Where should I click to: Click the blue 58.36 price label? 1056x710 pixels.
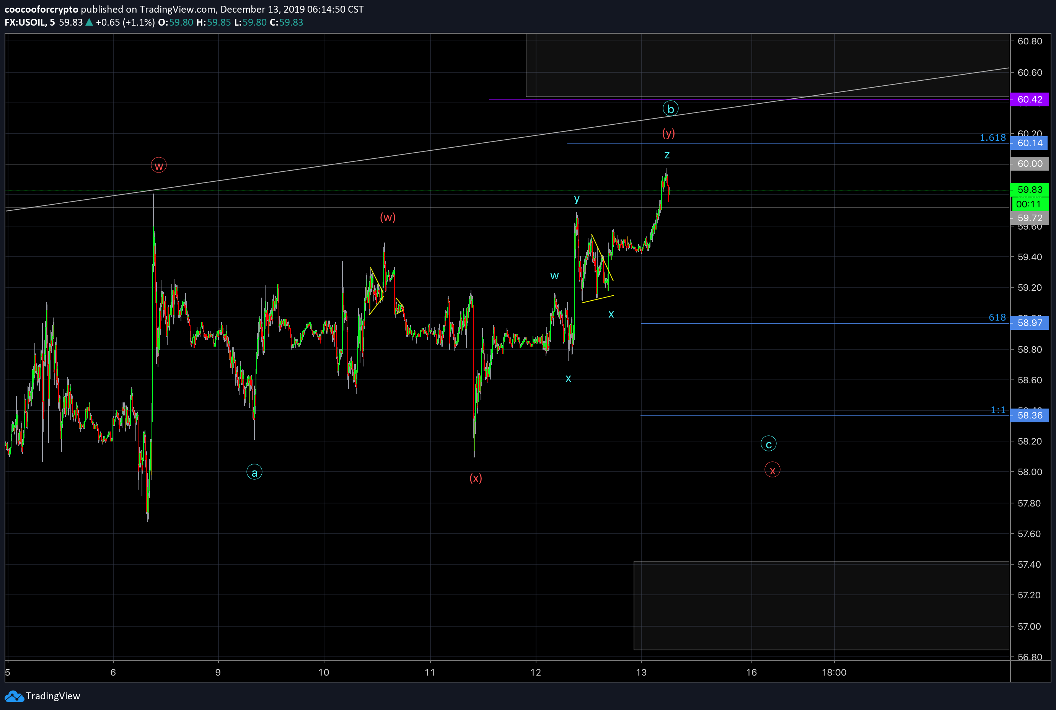[x=1029, y=415]
